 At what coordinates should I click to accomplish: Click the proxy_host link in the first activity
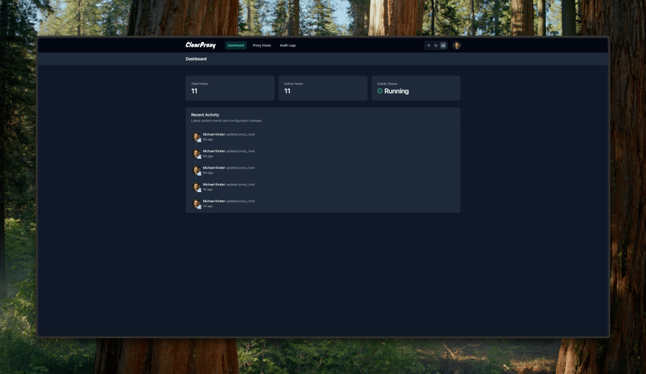247,134
